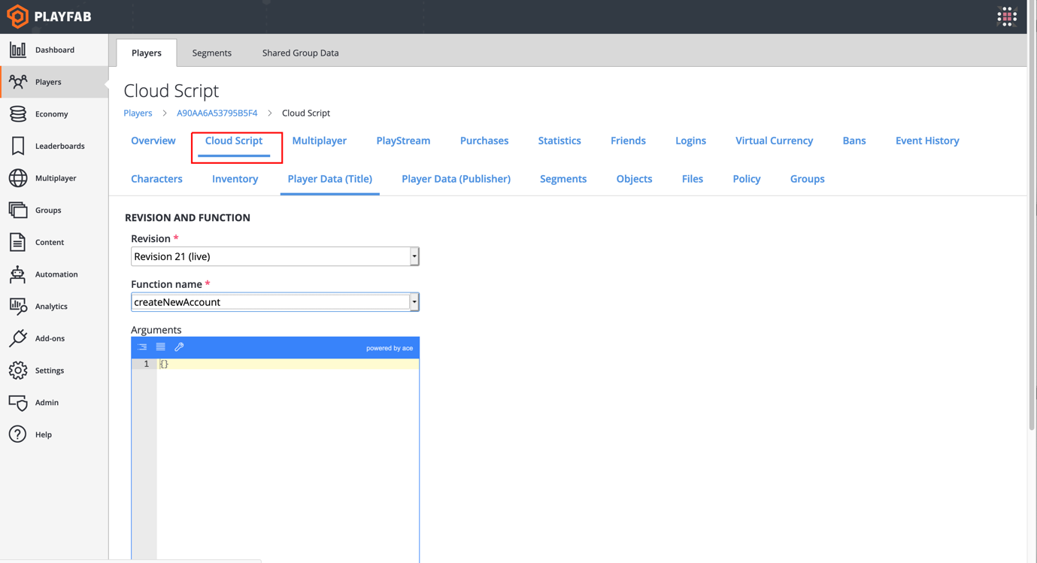Follow the A90AA6A53795B5F4 breadcrumb link
Image resolution: width=1037 pixels, height=563 pixels.
[217, 114]
